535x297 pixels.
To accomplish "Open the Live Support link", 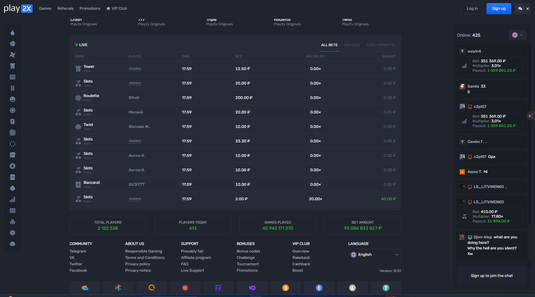I will [192, 270].
